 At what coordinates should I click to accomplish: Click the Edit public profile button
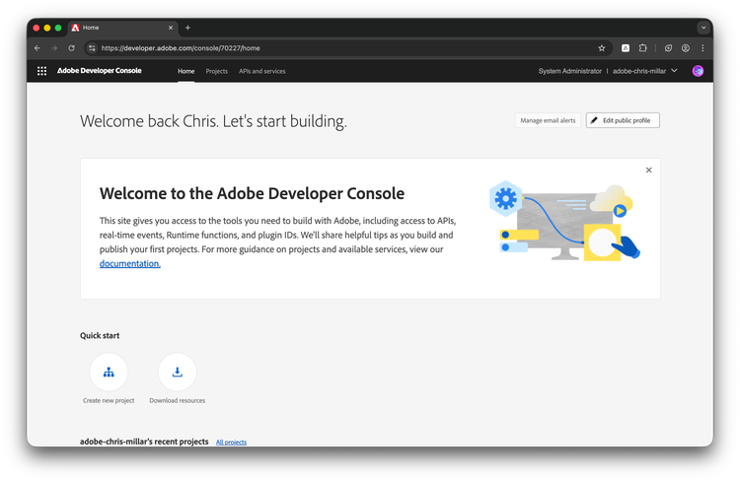point(623,120)
